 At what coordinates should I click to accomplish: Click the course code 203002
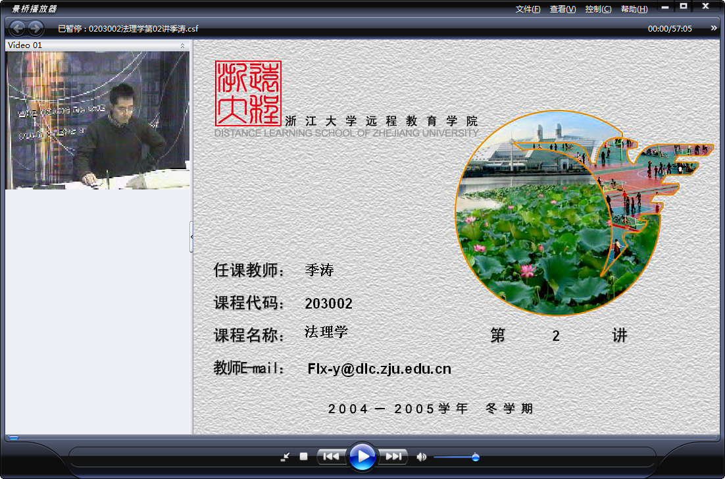pos(329,303)
